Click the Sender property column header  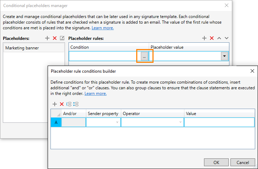103,114
